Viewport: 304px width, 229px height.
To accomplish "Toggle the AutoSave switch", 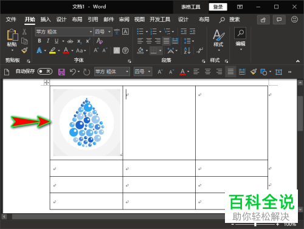I will 45,71.
